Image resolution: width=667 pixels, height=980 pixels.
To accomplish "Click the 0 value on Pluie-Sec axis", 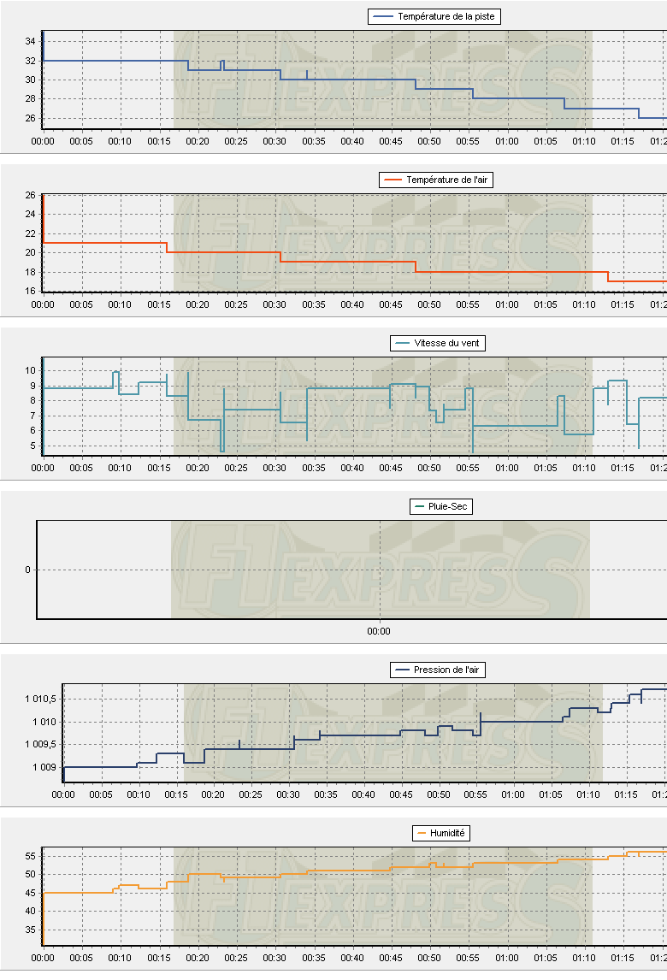I will click(27, 570).
